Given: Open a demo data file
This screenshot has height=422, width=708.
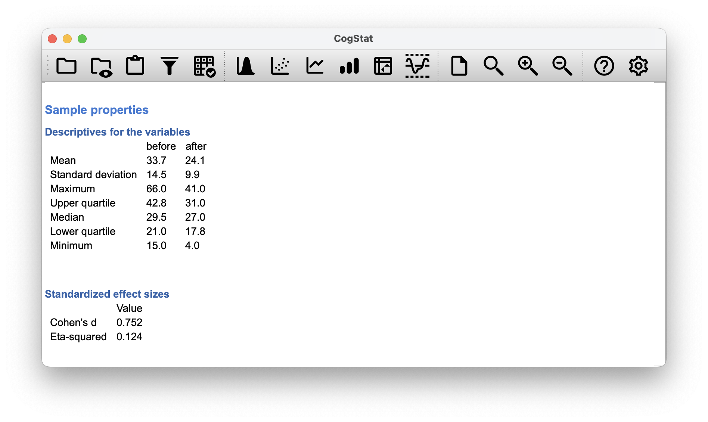Looking at the screenshot, I should pyautogui.click(x=101, y=66).
